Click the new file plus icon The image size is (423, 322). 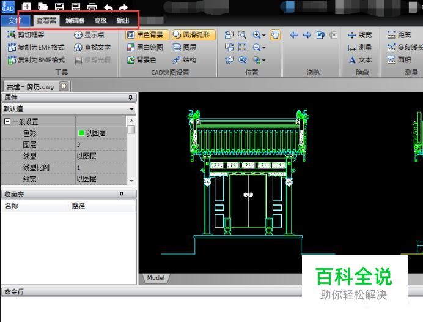click(x=26, y=7)
